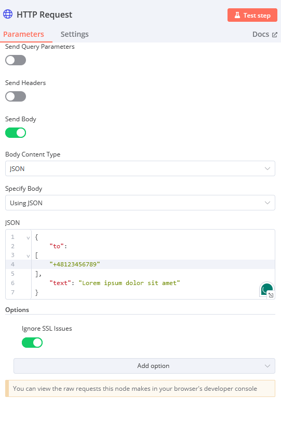Disable the Send Body toggle
The height and width of the screenshot is (440, 281).
pyautogui.click(x=16, y=133)
